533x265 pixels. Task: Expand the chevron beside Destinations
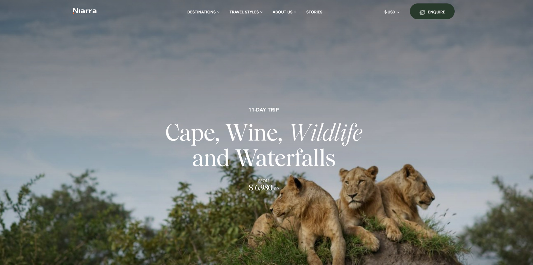click(218, 12)
